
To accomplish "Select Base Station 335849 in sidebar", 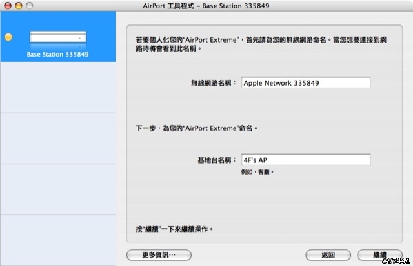I will [58, 37].
